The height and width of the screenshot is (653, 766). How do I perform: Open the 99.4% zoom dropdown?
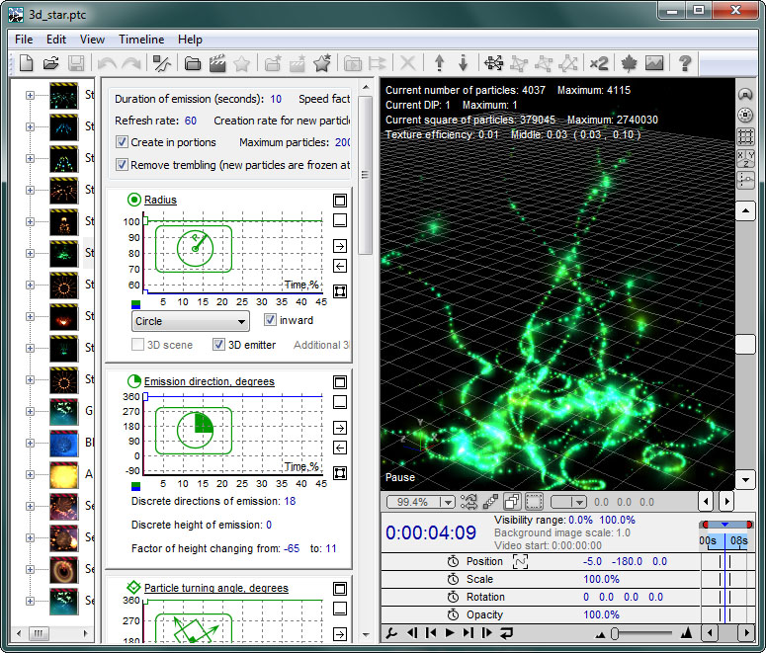click(447, 503)
